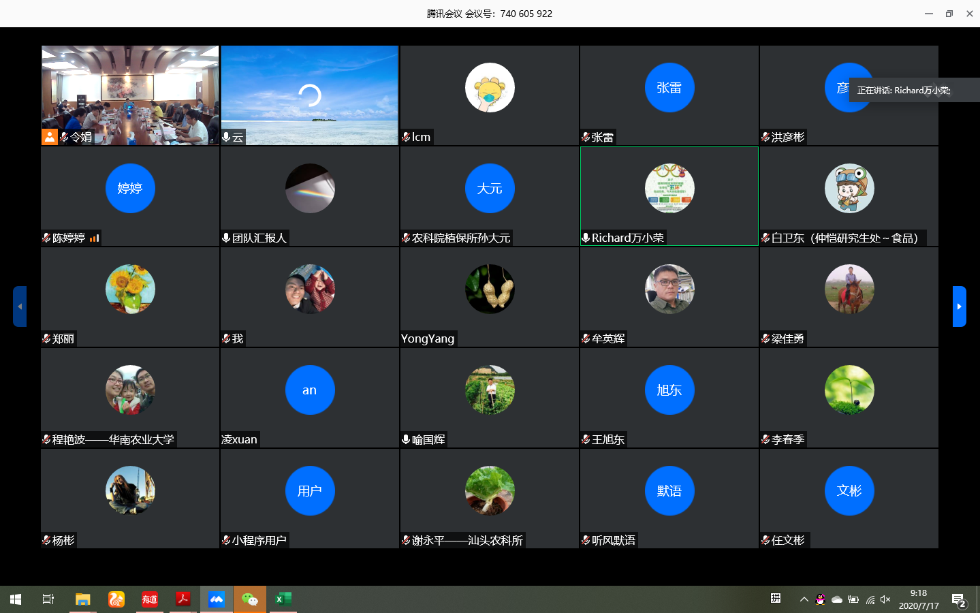Image resolution: width=980 pixels, height=613 pixels.
Task: Open Excel from the taskbar
Action: (x=283, y=599)
